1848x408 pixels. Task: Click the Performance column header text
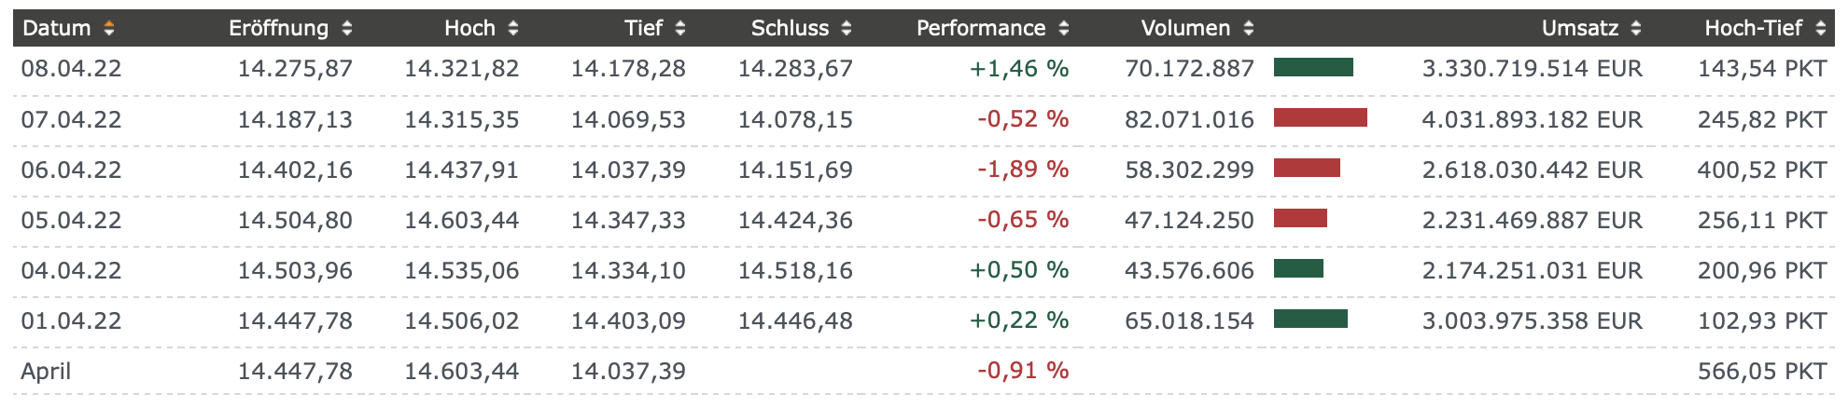[980, 29]
